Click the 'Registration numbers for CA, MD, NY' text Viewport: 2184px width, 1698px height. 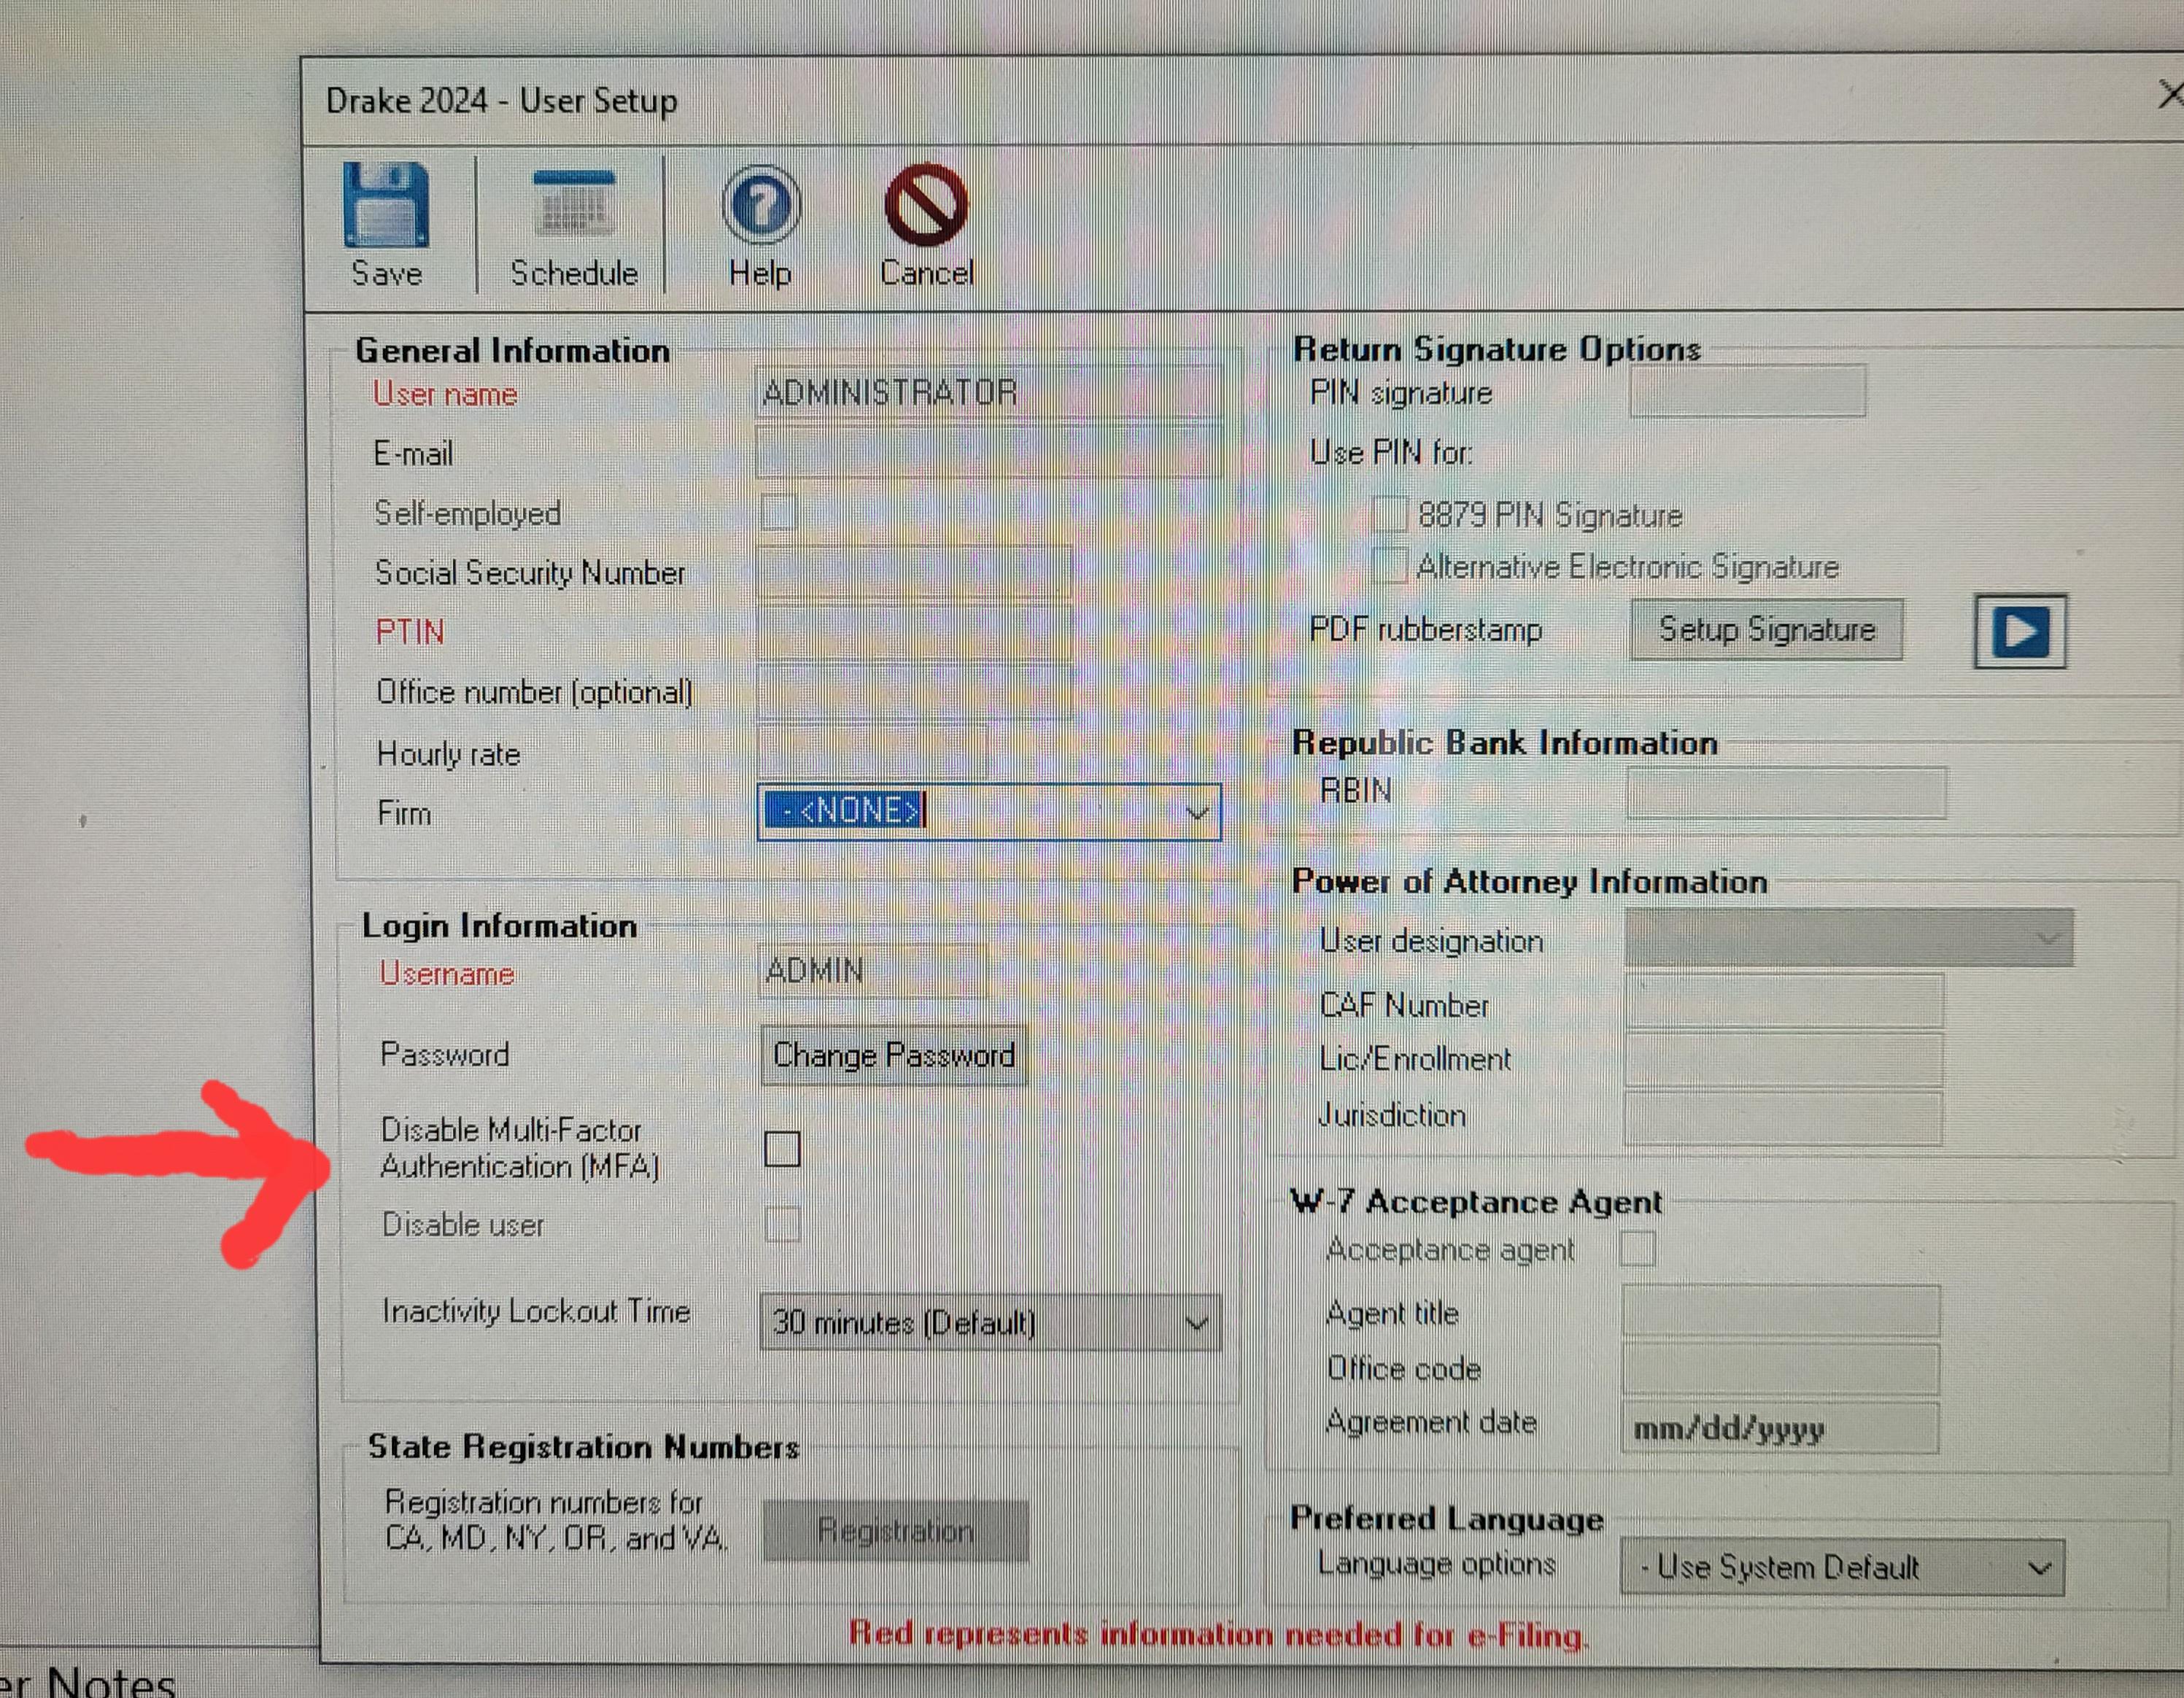[x=556, y=1520]
